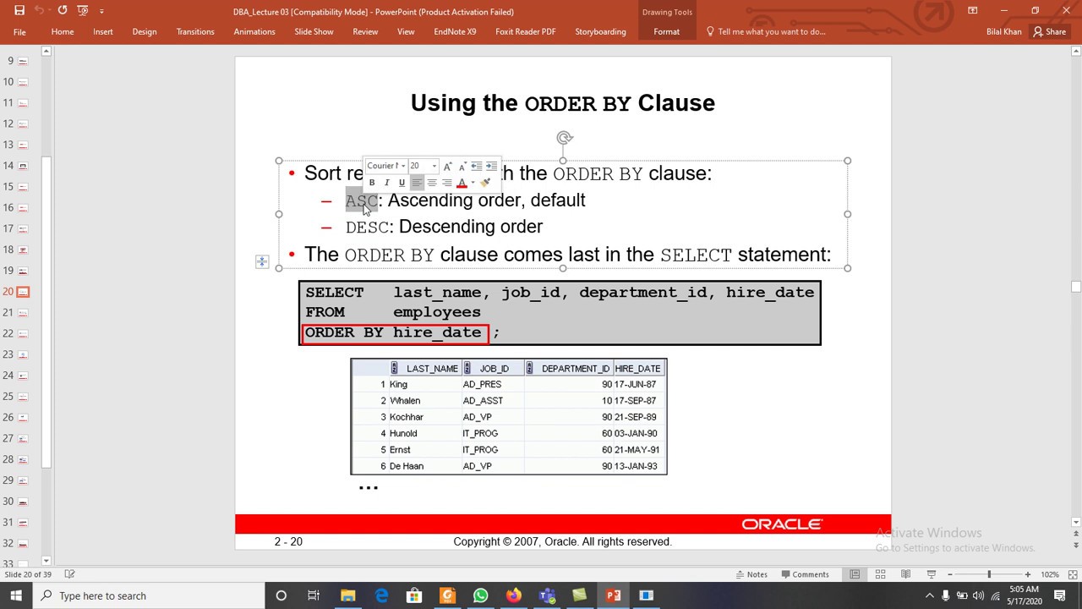Image resolution: width=1082 pixels, height=609 pixels.
Task: Open WhatsApp from the taskbar
Action: pos(480,595)
